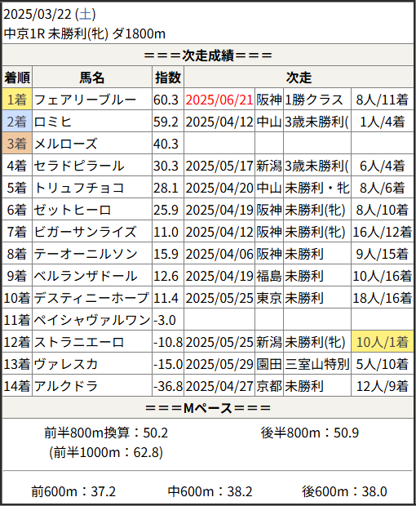The width and height of the screenshot is (416, 506).
Task: Click the Mペース section header
Action: [208, 408]
